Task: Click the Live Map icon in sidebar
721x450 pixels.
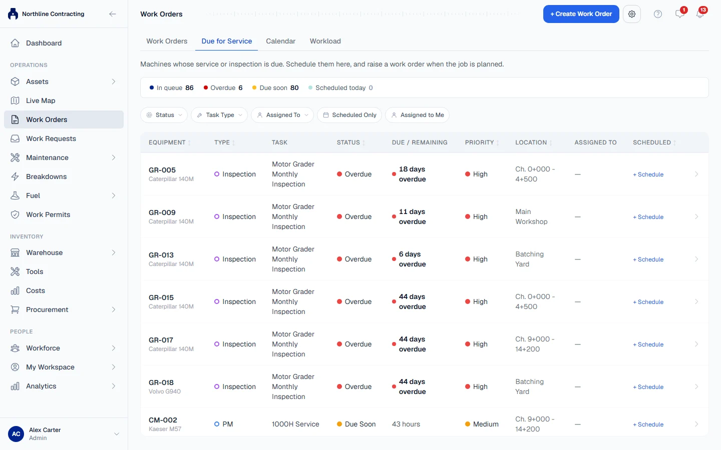Action: pyautogui.click(x=15, y=100)
